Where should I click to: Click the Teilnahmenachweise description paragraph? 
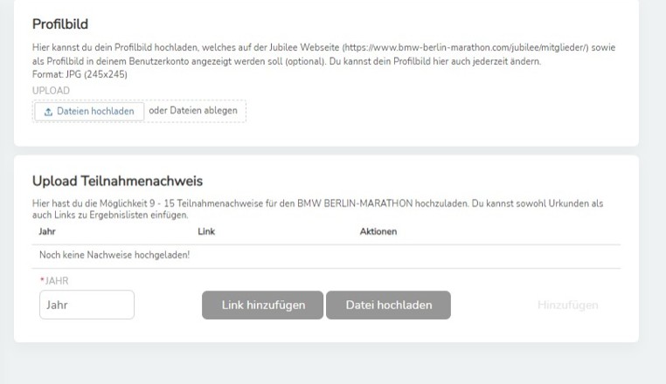click(318, 209)
